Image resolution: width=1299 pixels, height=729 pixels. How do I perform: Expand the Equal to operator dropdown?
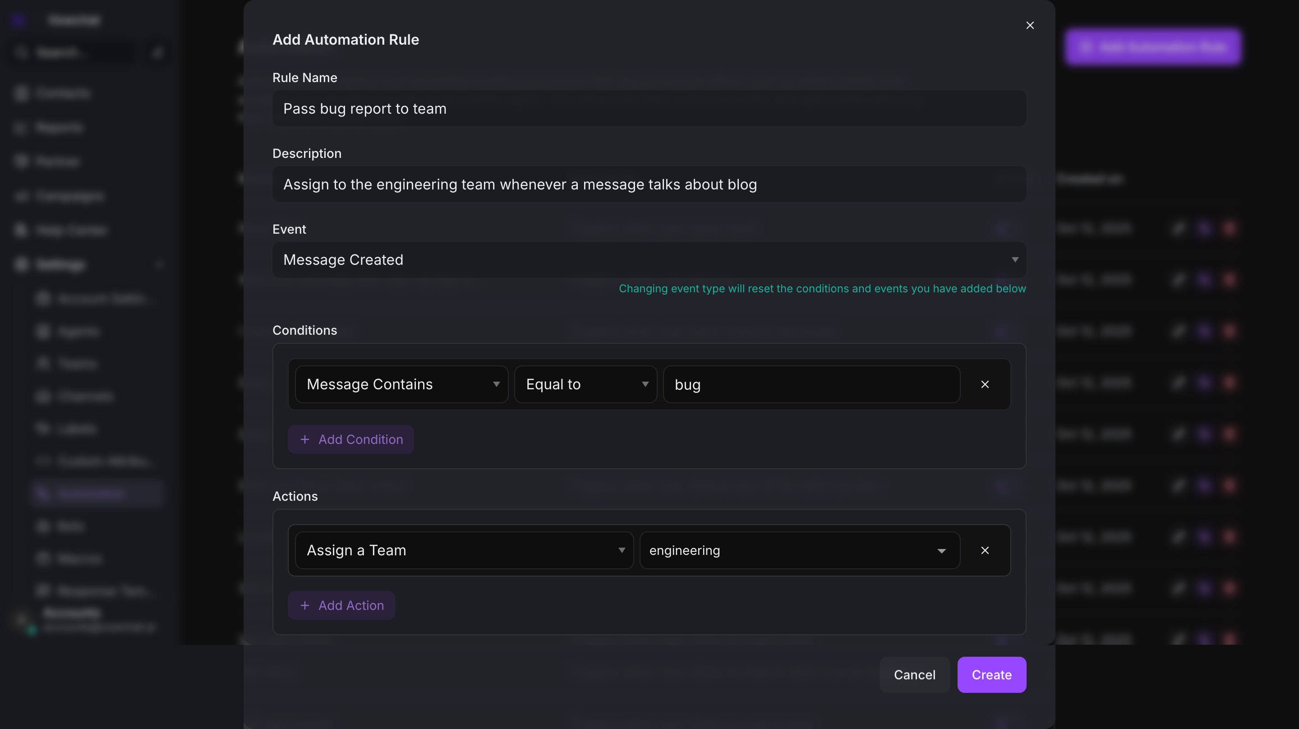coord(585,384)
